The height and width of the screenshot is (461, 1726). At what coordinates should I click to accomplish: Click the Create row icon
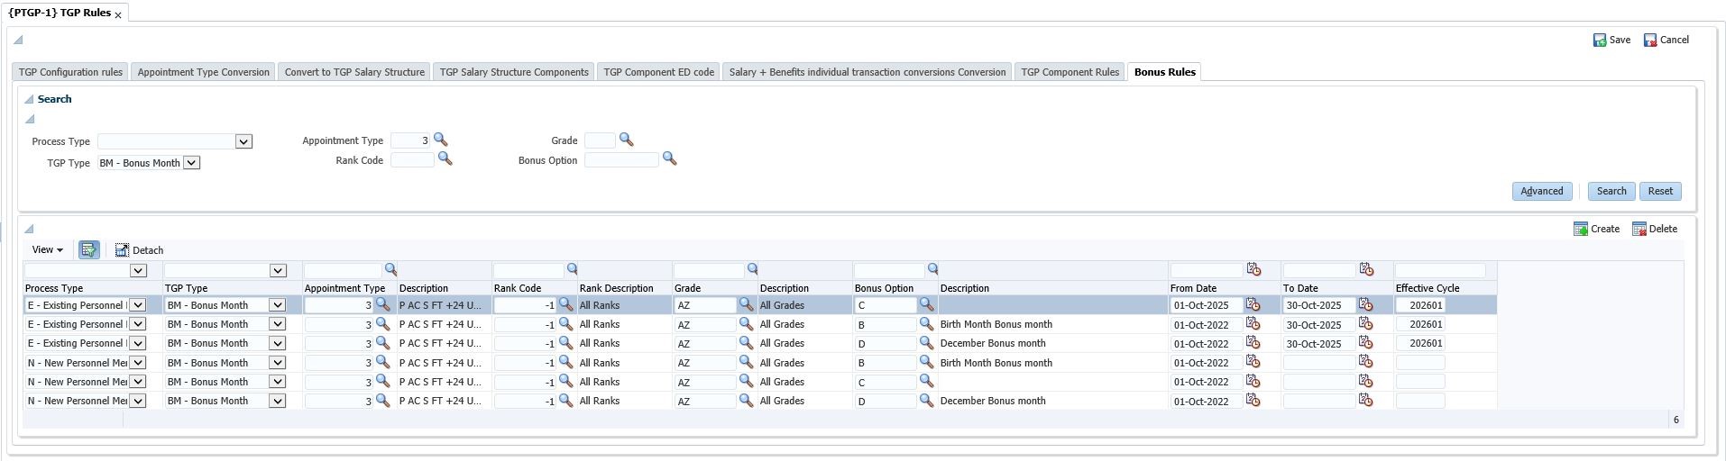(x=1581, y=230)
